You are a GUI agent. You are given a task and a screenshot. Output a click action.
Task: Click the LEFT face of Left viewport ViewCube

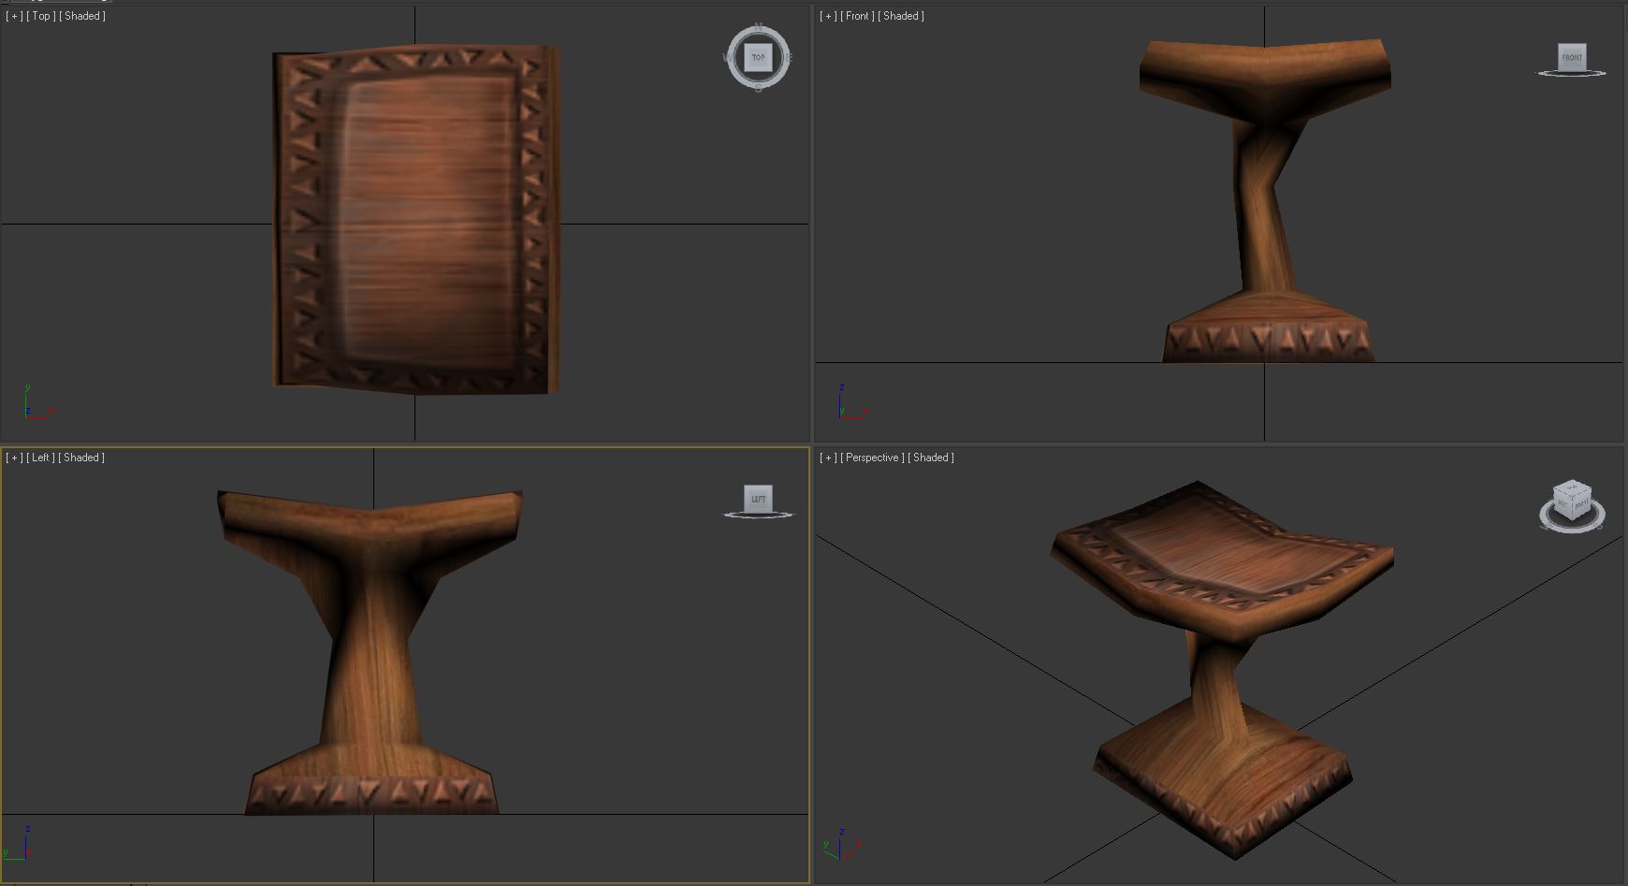click(x=758, y=499)
